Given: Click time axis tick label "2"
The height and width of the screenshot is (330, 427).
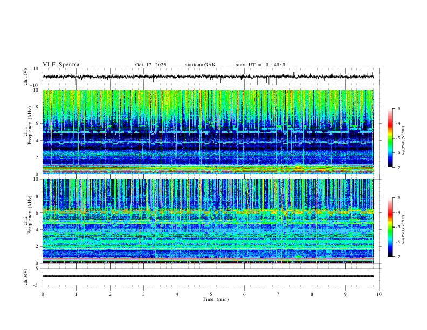Looking at the screenshot, I should [x=110, y=294].
